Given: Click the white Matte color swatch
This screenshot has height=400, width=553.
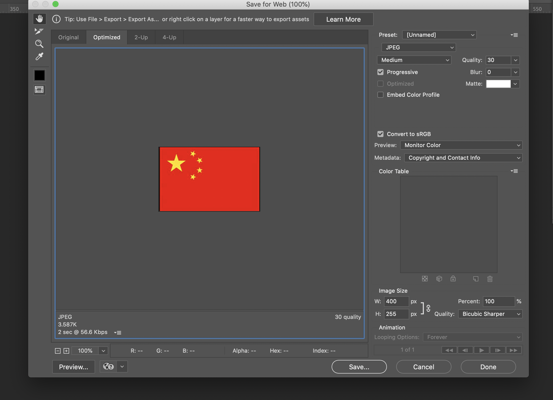Looking at the screenshot, I should pyautogui.click(x=498, y=84).
